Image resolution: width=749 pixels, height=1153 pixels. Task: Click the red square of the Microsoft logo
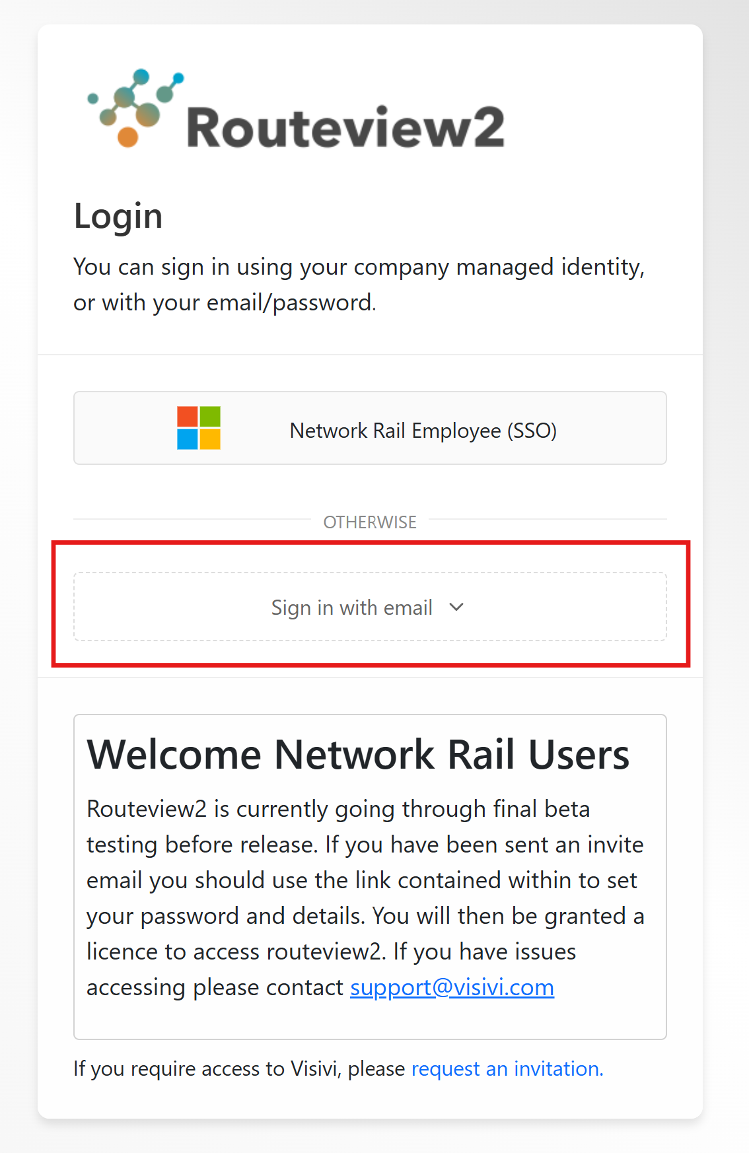(188, 417)
